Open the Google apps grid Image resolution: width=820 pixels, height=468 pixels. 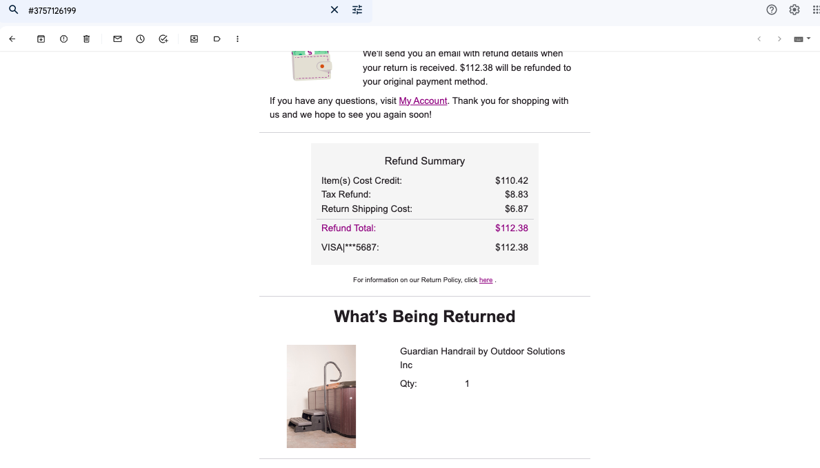pyautogui.click(x=816, y=10)
